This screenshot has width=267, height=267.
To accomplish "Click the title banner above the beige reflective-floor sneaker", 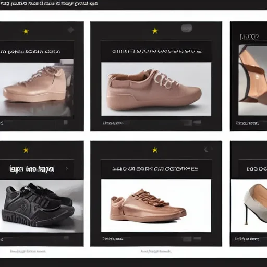I will point(37,52).
